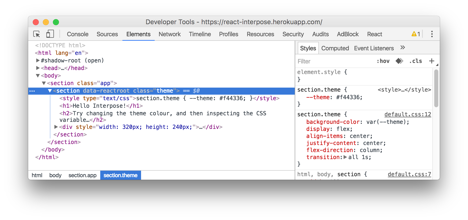Select the Styles sub-tab

[x=308, y=48]
